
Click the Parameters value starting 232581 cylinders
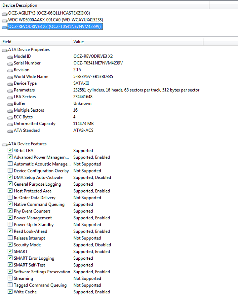click(x=136, y=90)
